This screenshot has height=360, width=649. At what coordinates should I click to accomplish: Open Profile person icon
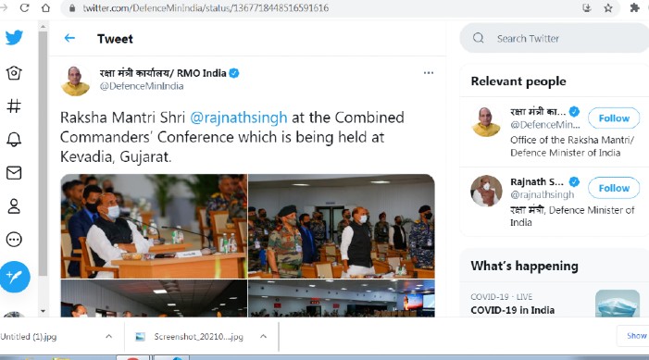click(x=14, y=205)
